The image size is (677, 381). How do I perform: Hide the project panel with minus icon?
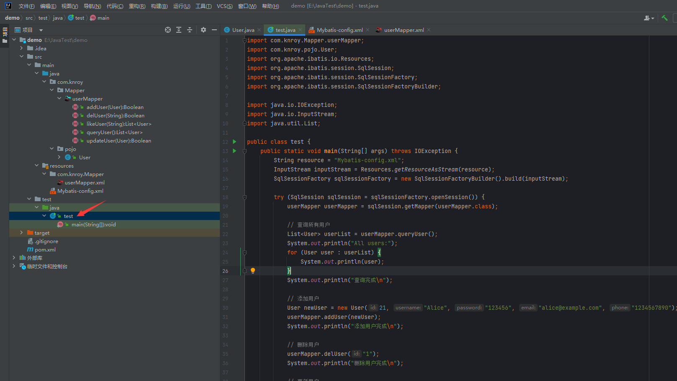coord(214,30)
